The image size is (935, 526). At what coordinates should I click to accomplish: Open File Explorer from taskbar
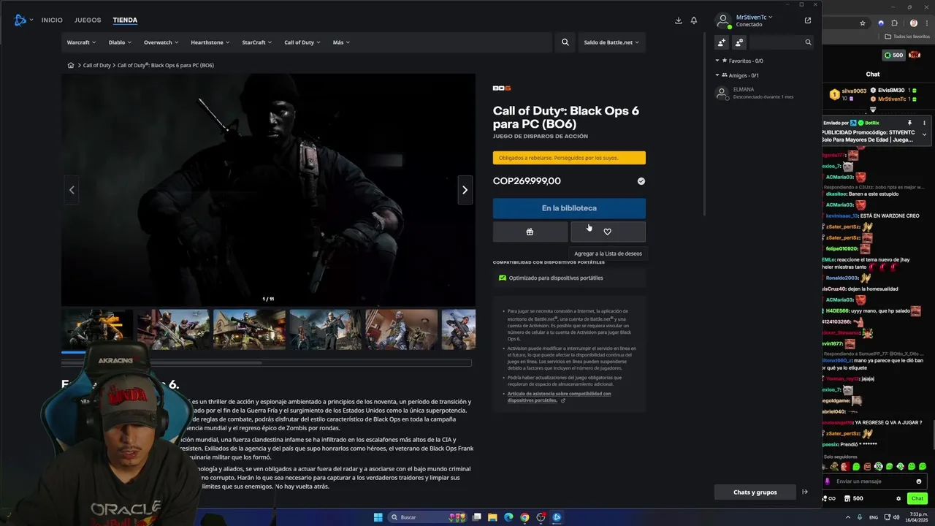pos(492,517)
